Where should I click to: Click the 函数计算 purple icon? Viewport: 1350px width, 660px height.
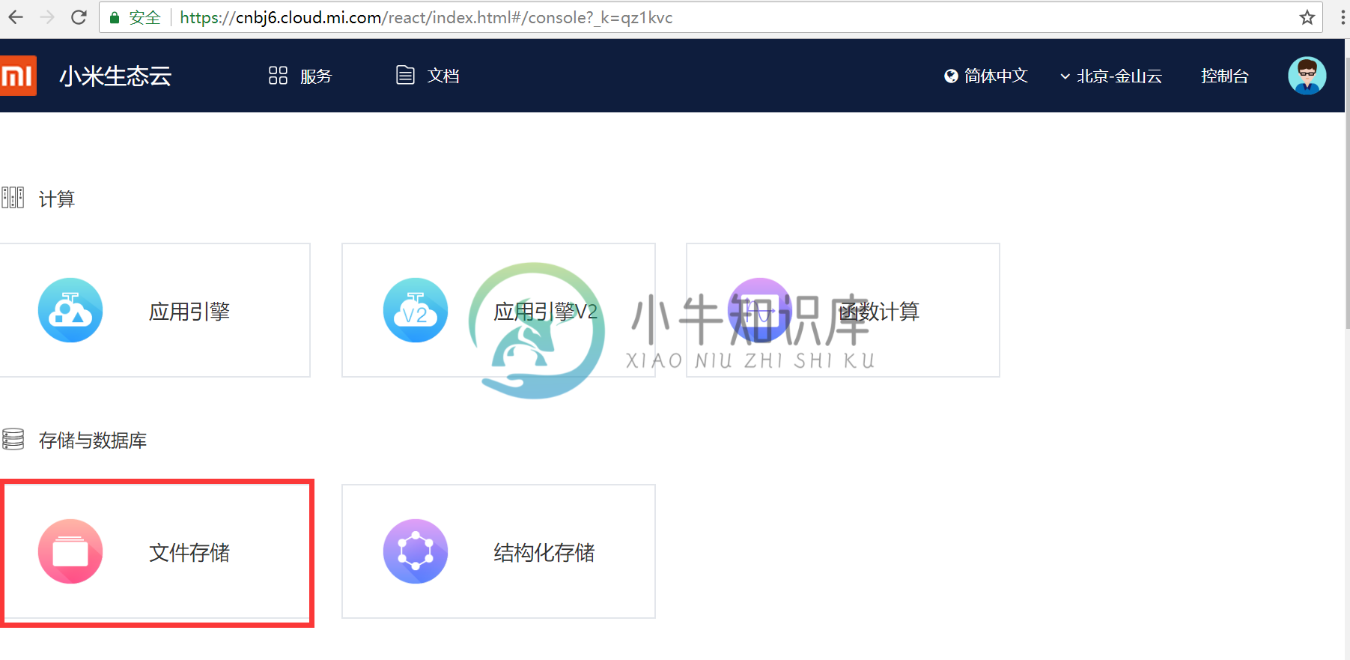(x=760, y=310)
